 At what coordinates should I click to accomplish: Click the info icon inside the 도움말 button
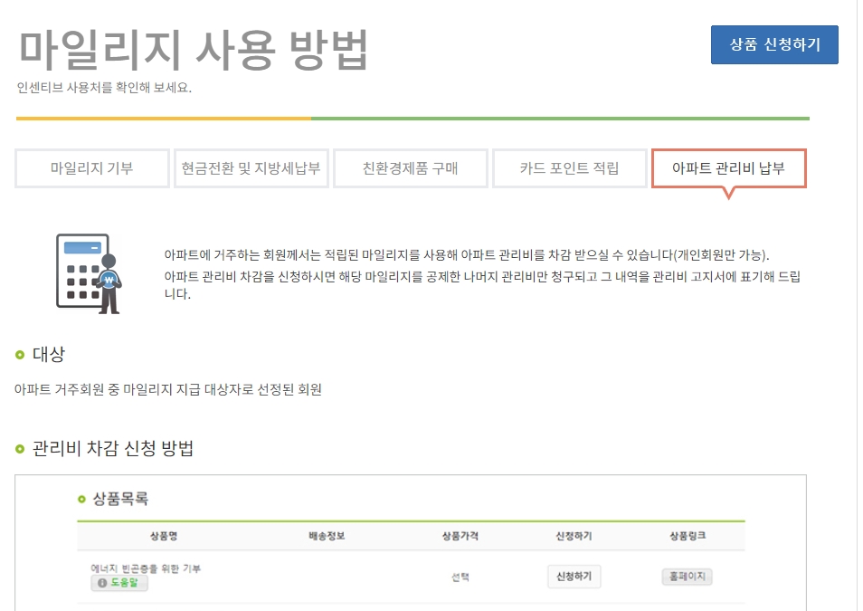click(x=101, y=582)
